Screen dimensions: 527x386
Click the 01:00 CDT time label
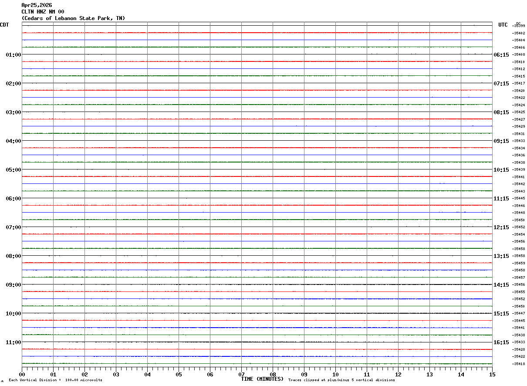point(14,54)
